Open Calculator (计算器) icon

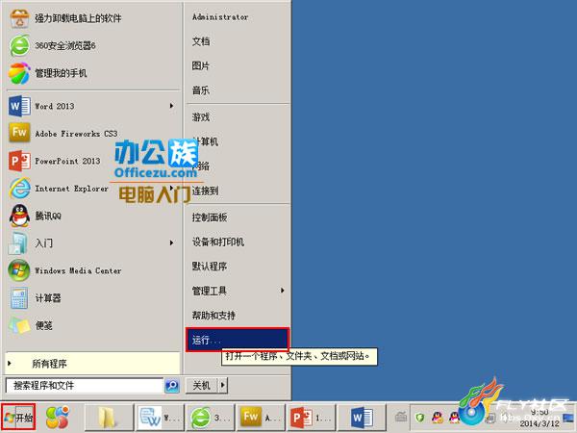[x=19, y=298]
